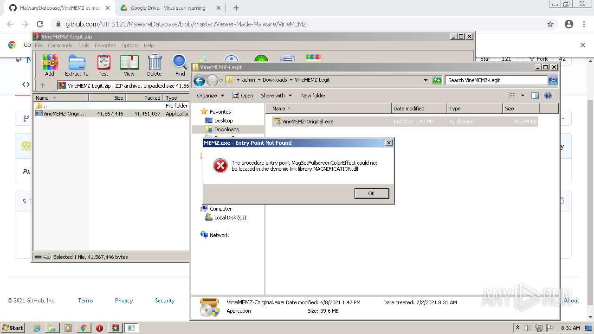Viewport: 594px width, 334px height.
Task: Sort WinRAR list by Size column
Action: click(107, 98)
